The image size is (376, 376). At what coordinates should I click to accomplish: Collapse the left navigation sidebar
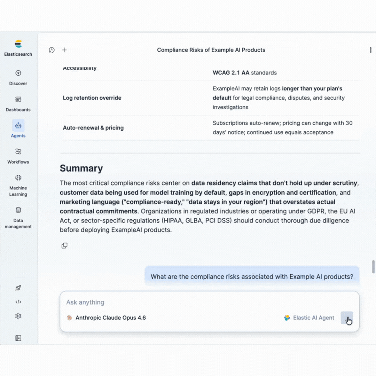coord(18,338)
